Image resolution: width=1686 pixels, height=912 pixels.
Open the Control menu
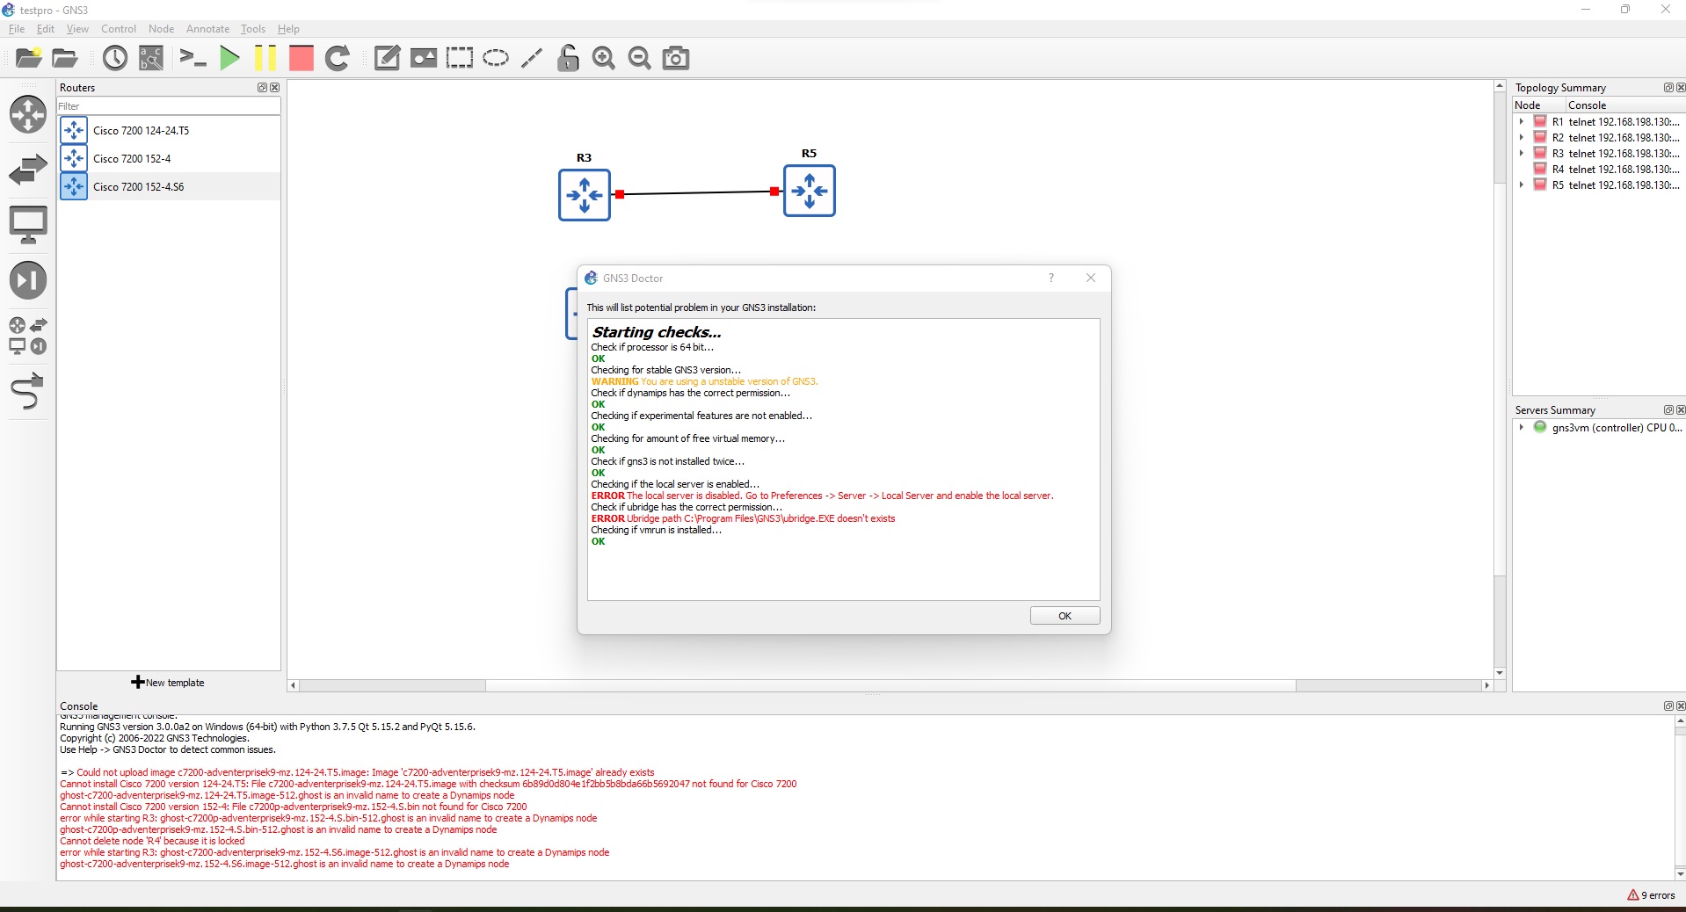(118, 29)
